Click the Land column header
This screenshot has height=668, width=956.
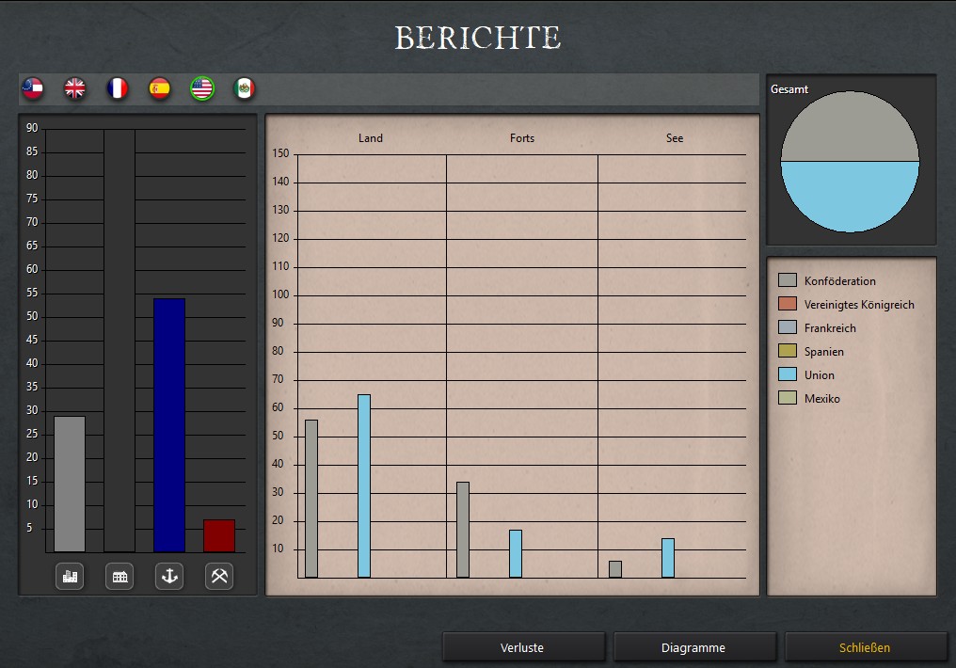point(370,138)
